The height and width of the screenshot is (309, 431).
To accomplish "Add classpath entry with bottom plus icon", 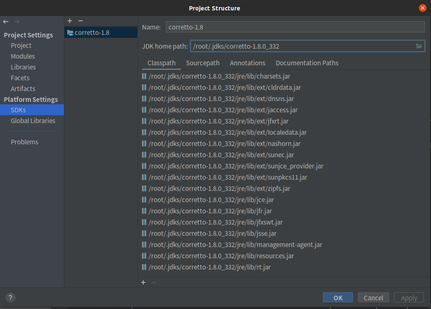I will tap(143, 282).
